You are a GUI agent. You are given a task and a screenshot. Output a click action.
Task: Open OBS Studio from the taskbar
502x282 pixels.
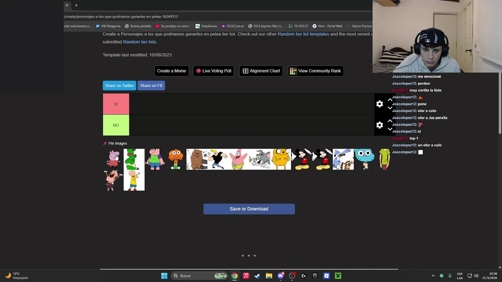(x=292, y=276)
